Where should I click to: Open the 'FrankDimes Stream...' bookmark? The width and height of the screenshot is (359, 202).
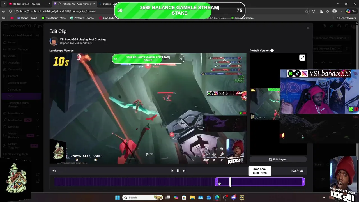click(x=243, y=18)
